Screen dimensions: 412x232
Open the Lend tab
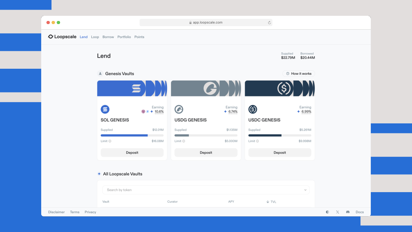[x=83, y=37]
